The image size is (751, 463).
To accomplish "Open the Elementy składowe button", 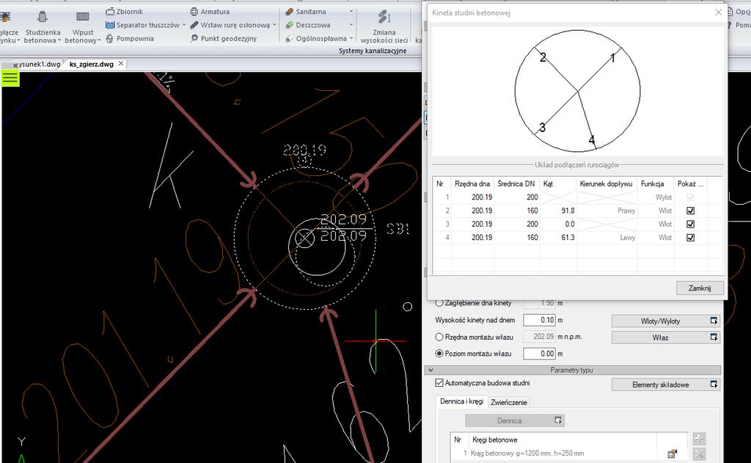I will coord(666,384).
